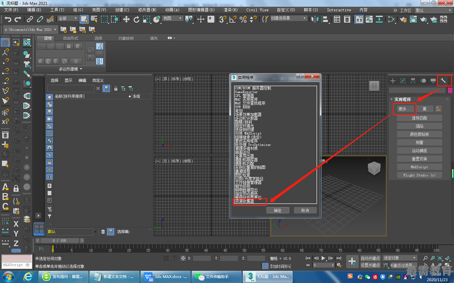This screenshot has height=283, width=454.
Task: Toggle display of geometry objects filter
Action: (49, 97)
